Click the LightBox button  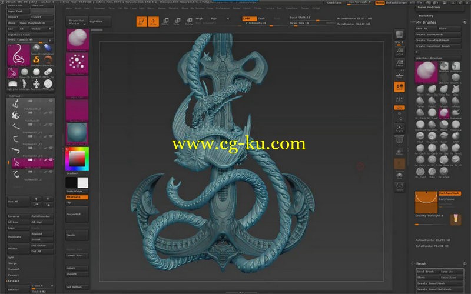pyautogui.click(x=100, y=22)
